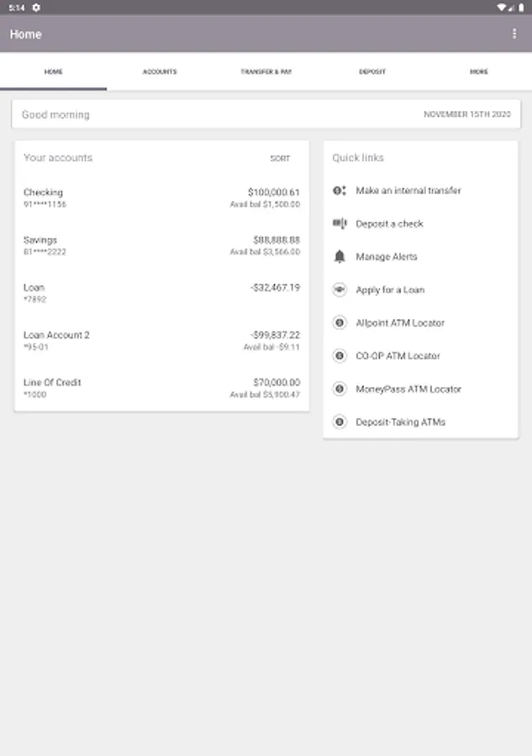
Task: Click the MoneyPass ATM Locator icon
Action: pos(340,389)
